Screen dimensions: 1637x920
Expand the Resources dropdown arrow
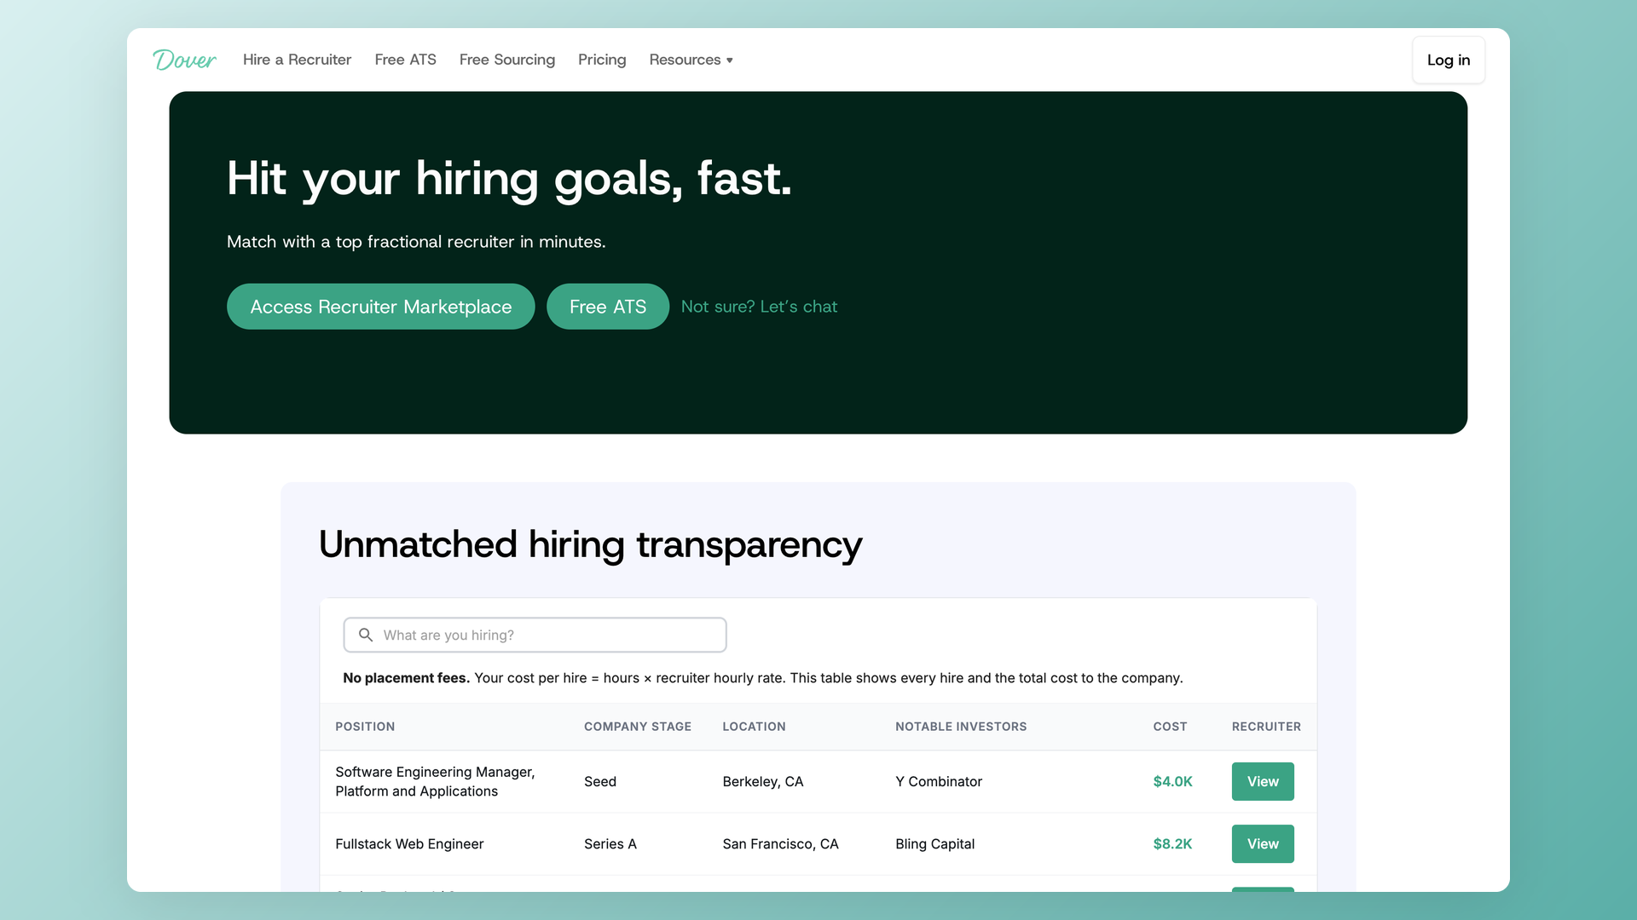pyautogui.click(x=730, y=60)
